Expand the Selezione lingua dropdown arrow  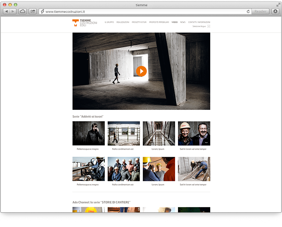click(209, 26)
